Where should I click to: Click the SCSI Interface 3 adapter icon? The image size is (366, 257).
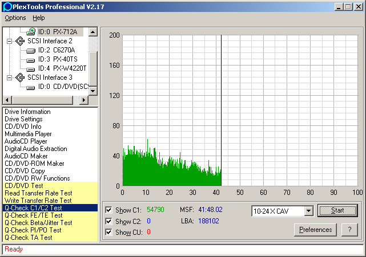tap(20, 77)
